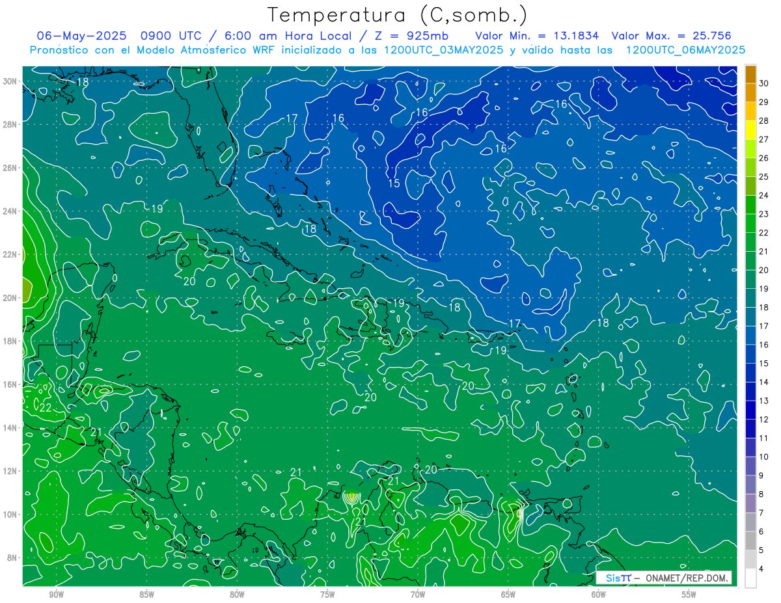This screenshot has width=781, height=603.
Task: Click the color scale label "13"
Action: 763,401
